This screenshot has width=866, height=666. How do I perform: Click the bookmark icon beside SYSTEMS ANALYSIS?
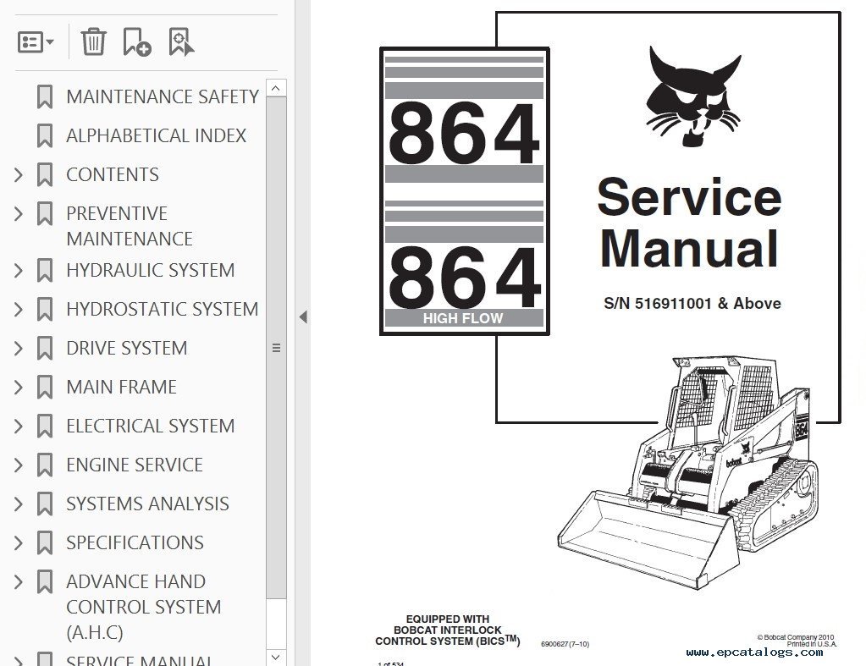pos(45,504)
